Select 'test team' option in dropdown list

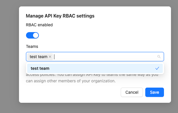[95, 68]
